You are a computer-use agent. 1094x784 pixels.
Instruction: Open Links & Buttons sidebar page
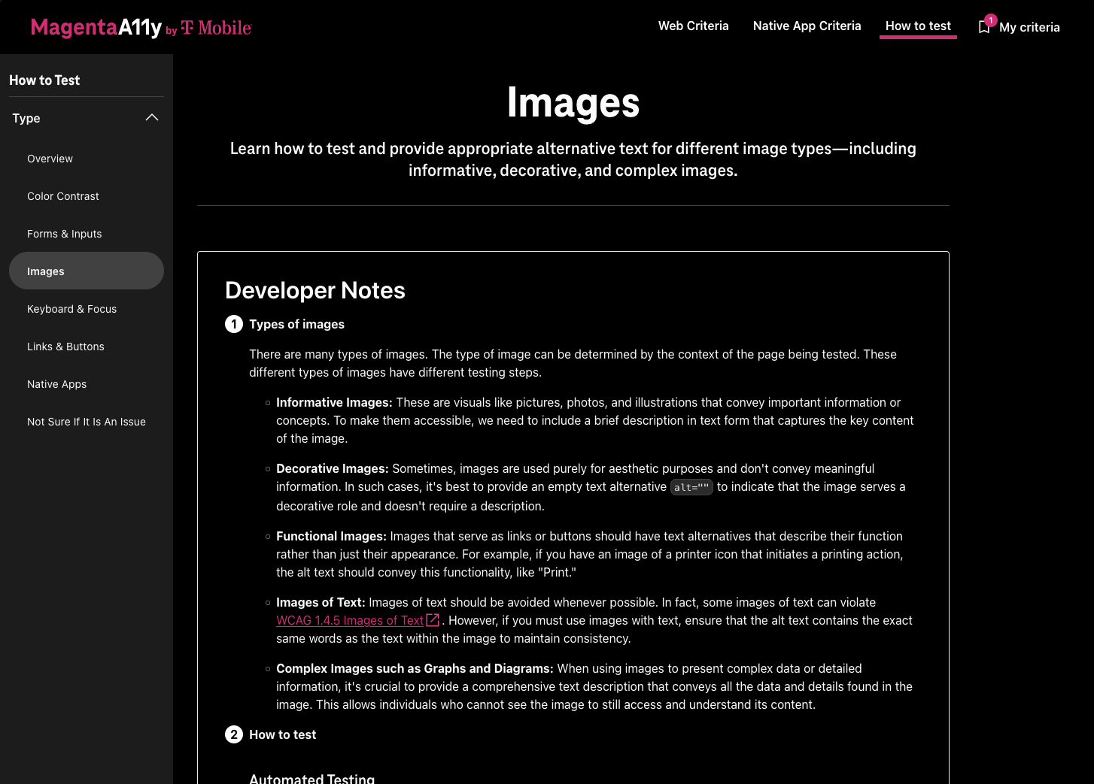[87, 347]
